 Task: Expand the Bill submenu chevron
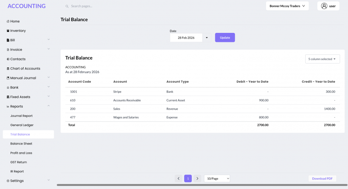coord(48,39)
